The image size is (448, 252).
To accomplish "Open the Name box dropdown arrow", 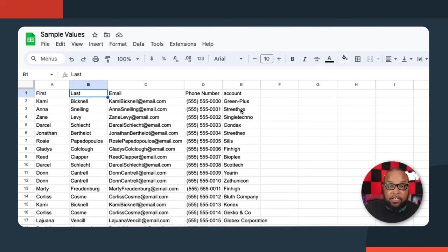I will click(x=51, y=75).
